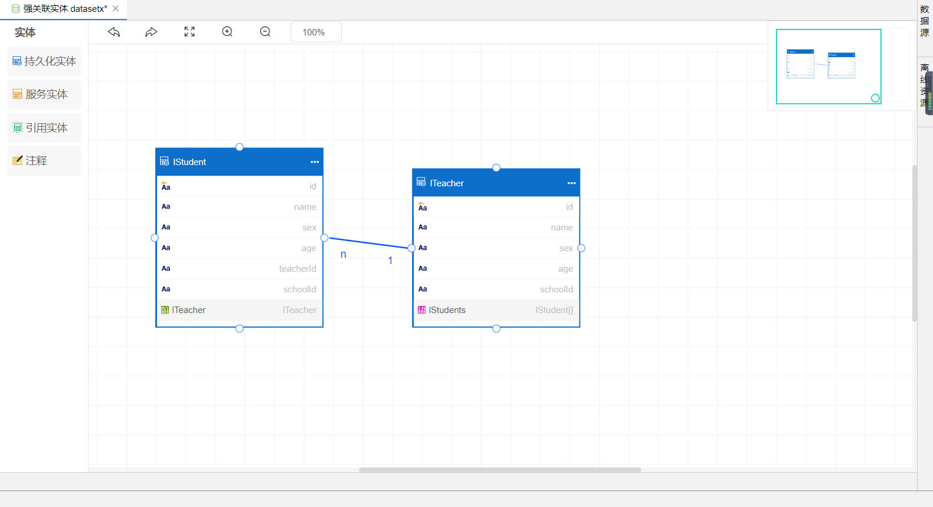Click the ITeacher relation row in IStudent
The height and width of the screenshot is (507, 933).
(x=239, y=310)
